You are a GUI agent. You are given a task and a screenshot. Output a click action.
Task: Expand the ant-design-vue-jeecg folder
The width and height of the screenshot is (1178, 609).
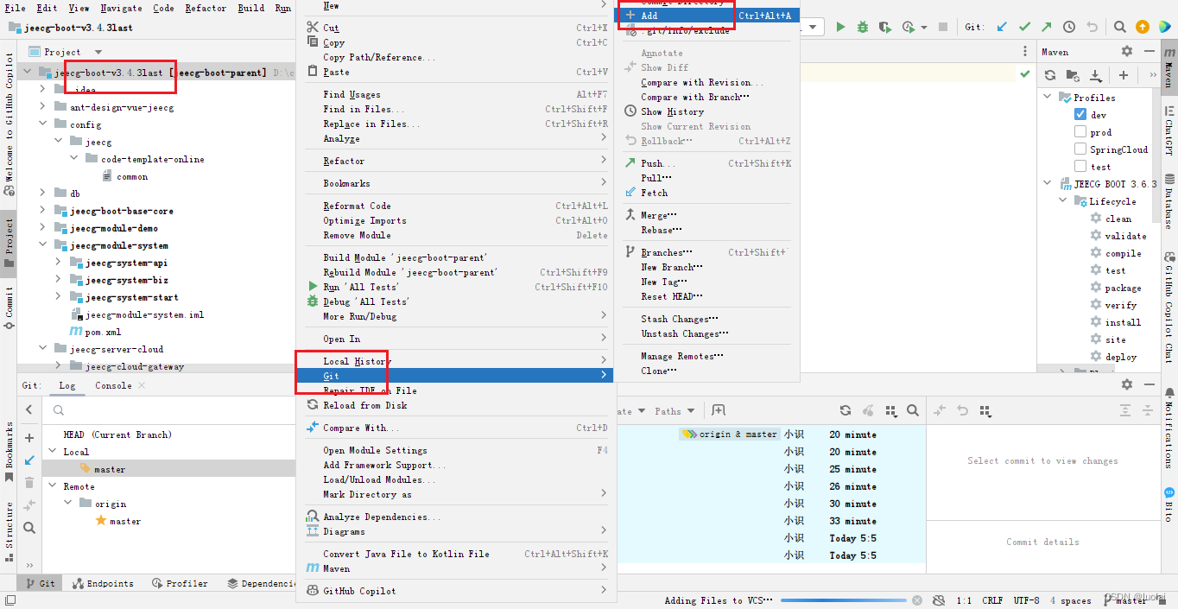tap(42, 107)
